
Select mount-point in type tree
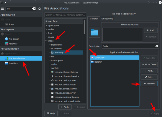pos(57,60)
